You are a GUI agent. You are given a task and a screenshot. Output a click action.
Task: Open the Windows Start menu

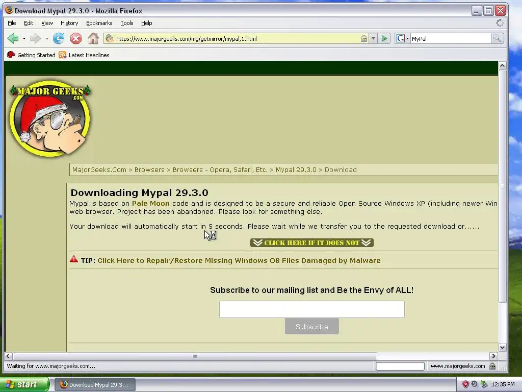point(24,384)
